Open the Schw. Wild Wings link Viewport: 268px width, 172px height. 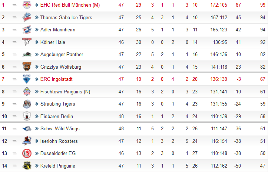60,128
